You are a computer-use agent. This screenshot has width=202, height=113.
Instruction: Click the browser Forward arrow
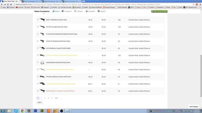click(5, 4)
